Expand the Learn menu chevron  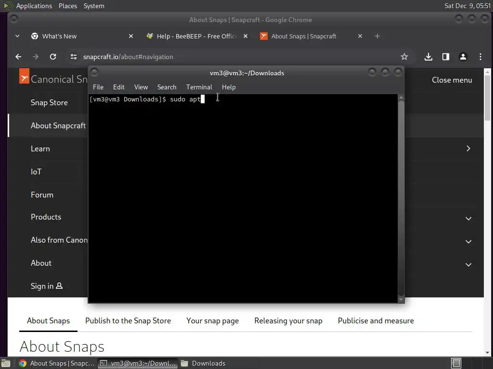click(x=468, y=148)
